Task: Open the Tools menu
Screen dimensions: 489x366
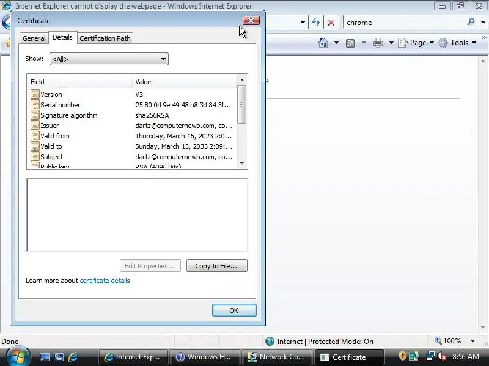Action: tap(457, 43)
